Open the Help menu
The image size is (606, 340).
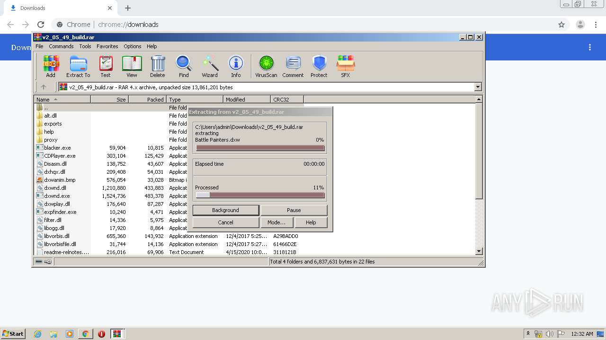tap(152, 46)
